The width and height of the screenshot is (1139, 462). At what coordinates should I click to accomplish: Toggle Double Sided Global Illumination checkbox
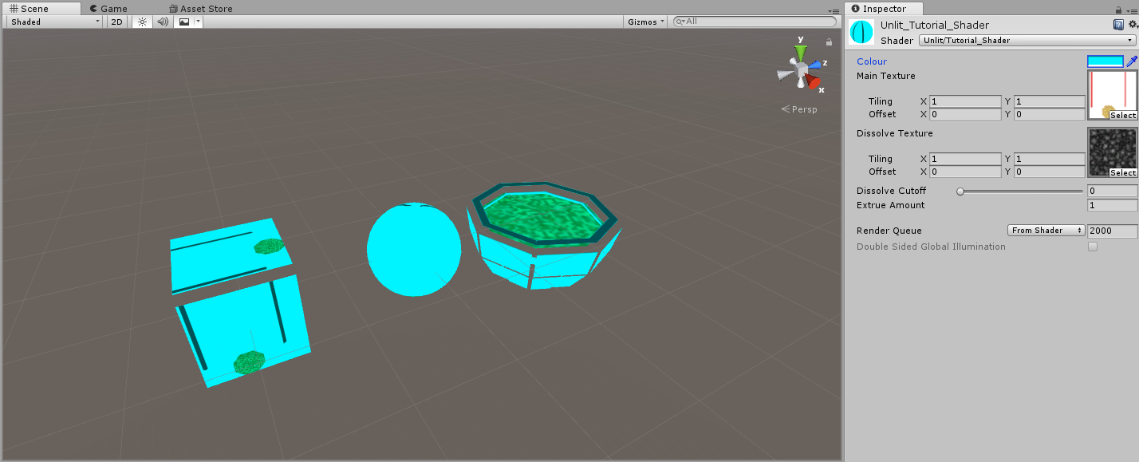tap(1092, 246)
